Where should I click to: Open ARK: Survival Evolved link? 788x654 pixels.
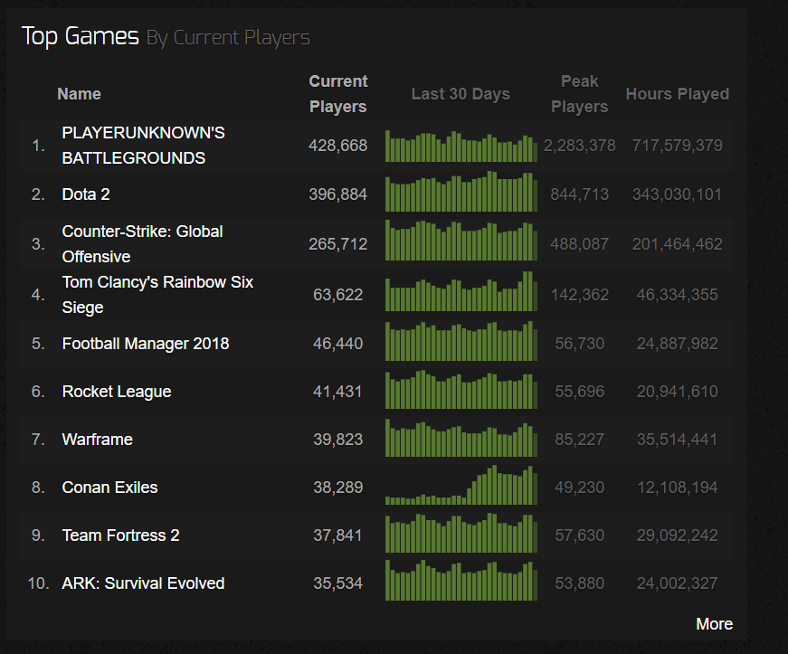(x=143, y=583)
